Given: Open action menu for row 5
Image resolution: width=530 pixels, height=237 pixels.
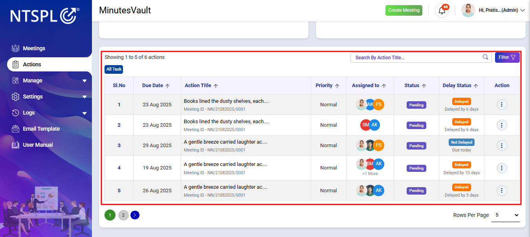Looking at the screenshot, I should pos(502,190).
